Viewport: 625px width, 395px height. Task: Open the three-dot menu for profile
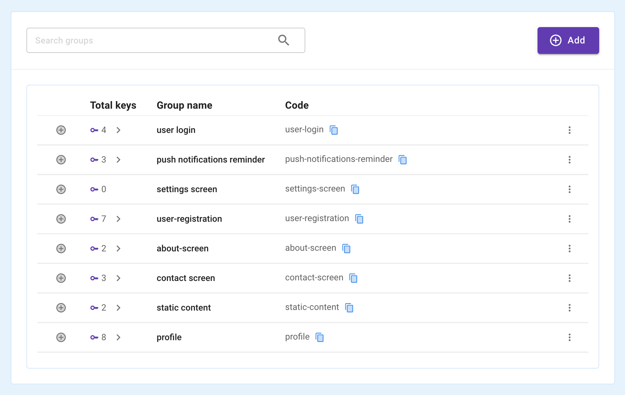pos(570,337)
